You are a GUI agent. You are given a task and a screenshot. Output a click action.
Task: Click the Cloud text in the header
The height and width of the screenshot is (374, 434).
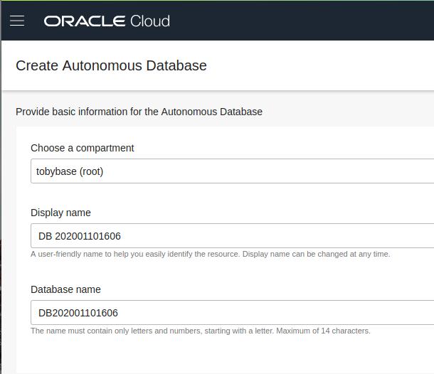150,21
